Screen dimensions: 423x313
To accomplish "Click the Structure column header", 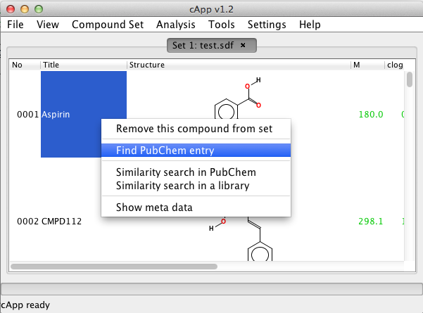I will [x=239, y=65].
